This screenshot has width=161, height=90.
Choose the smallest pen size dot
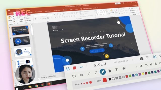(82, 84)
